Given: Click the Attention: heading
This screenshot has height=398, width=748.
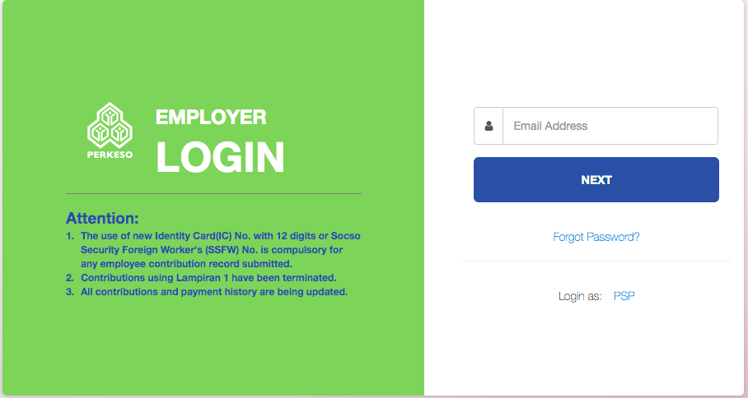Looking at the screenshot, I should [x=102, y=218].
